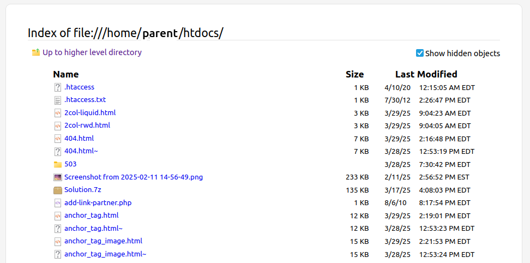Click the 7/30/12 modified date
The width and height of the screenshot is (530, 263).
pos(397,100)
